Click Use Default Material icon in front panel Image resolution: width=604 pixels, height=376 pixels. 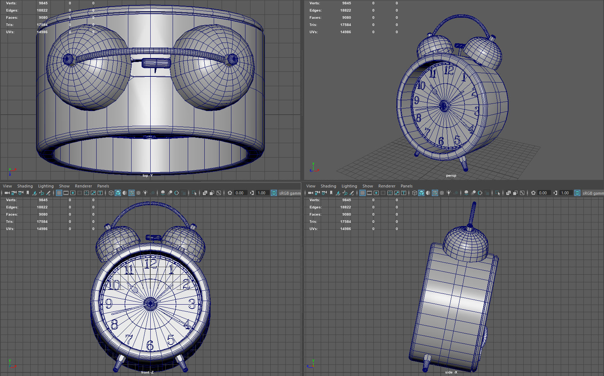pyautogui.click(x=124, y=193)
